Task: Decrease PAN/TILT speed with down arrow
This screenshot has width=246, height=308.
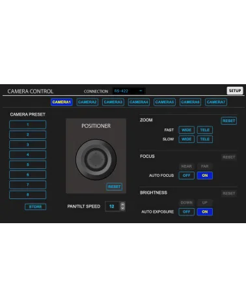Action: [x=122, y=208]
